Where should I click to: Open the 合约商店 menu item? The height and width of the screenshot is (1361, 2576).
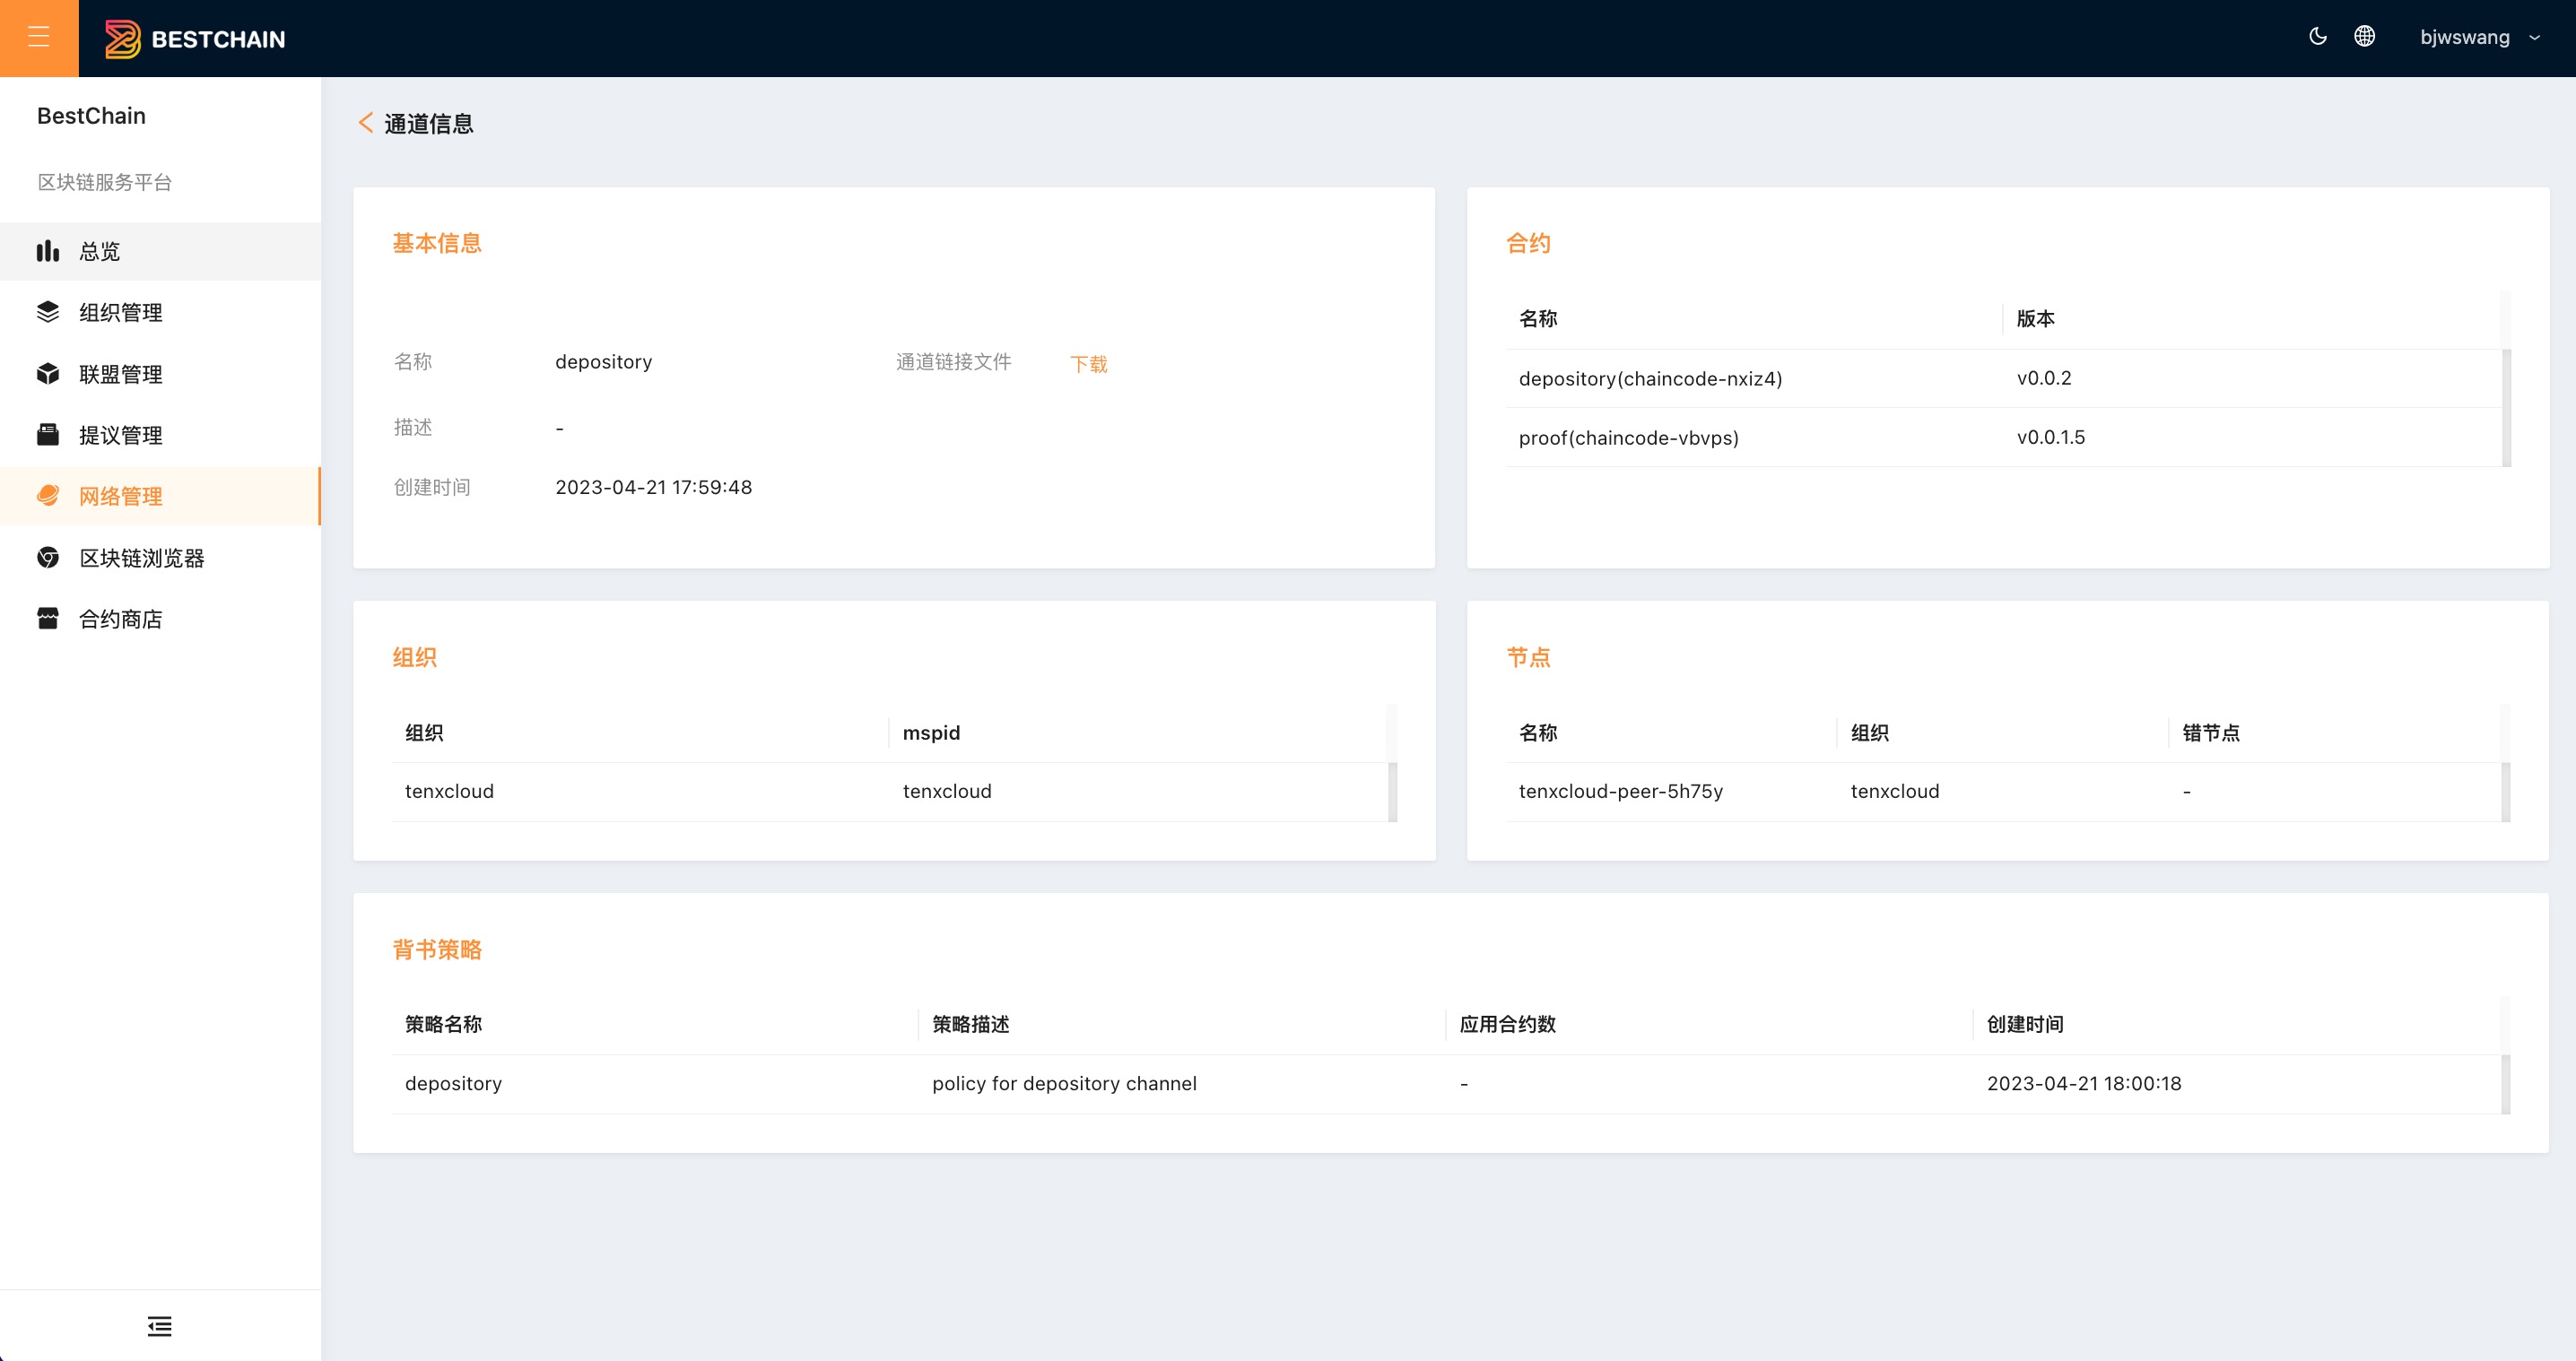160,619
